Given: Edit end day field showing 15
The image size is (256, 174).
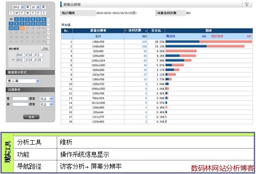Looking at the screenshot, I should pos(40,60).
